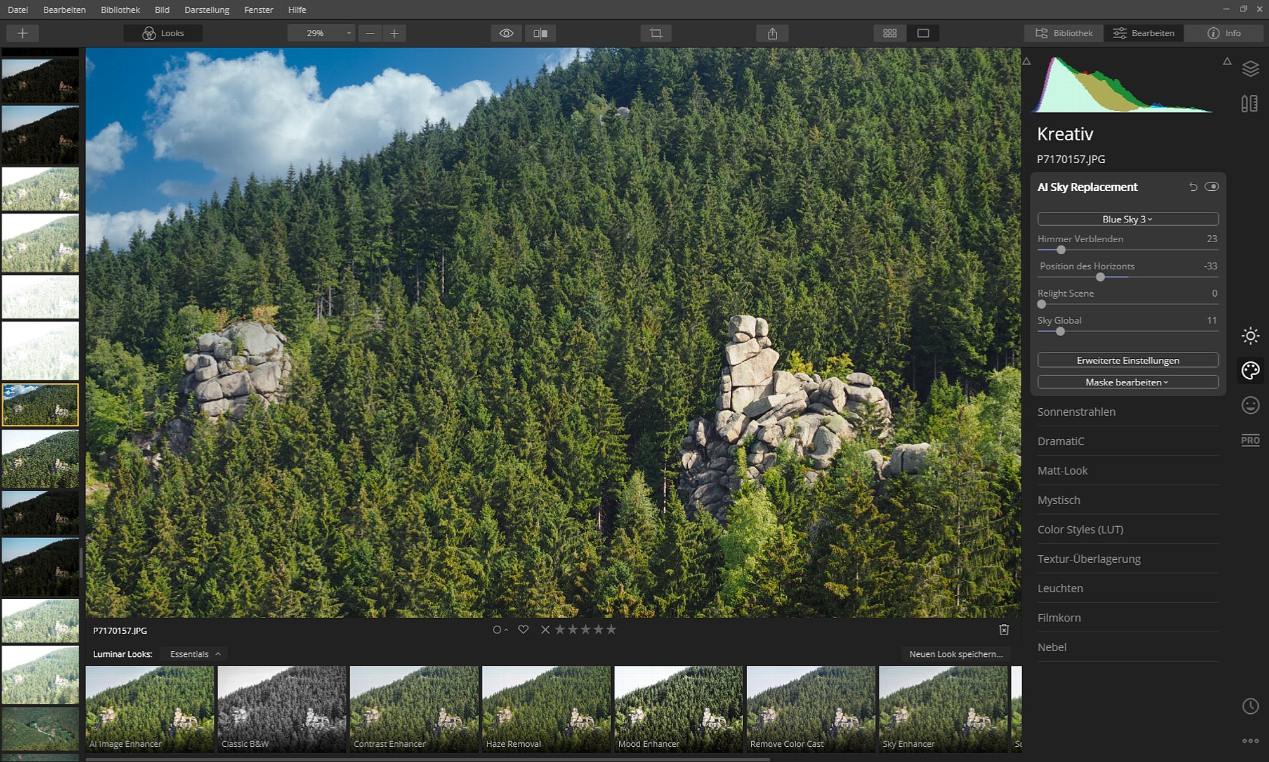Adjust the Relight Scene slider
The height and width of the screenshot is (762, 1269).
1041,304
